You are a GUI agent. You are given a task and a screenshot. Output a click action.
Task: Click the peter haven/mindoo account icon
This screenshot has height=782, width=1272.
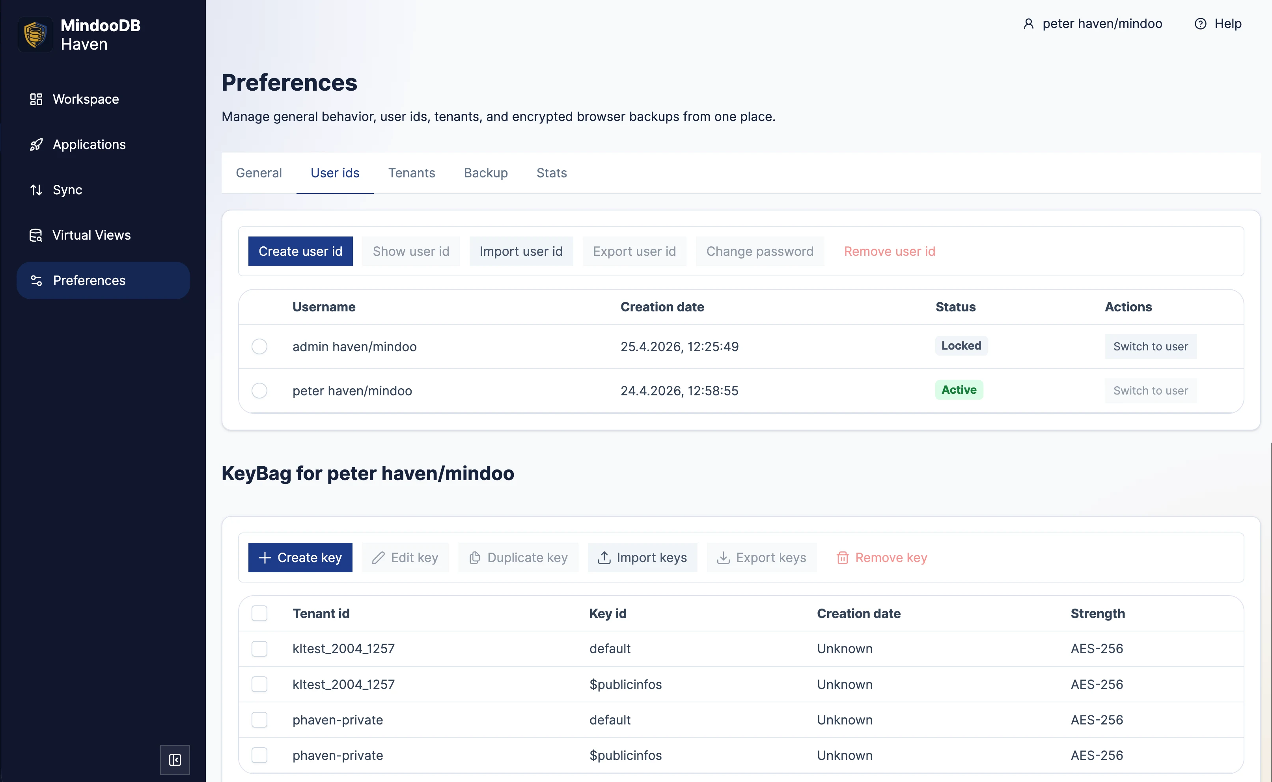[1028, 23]
